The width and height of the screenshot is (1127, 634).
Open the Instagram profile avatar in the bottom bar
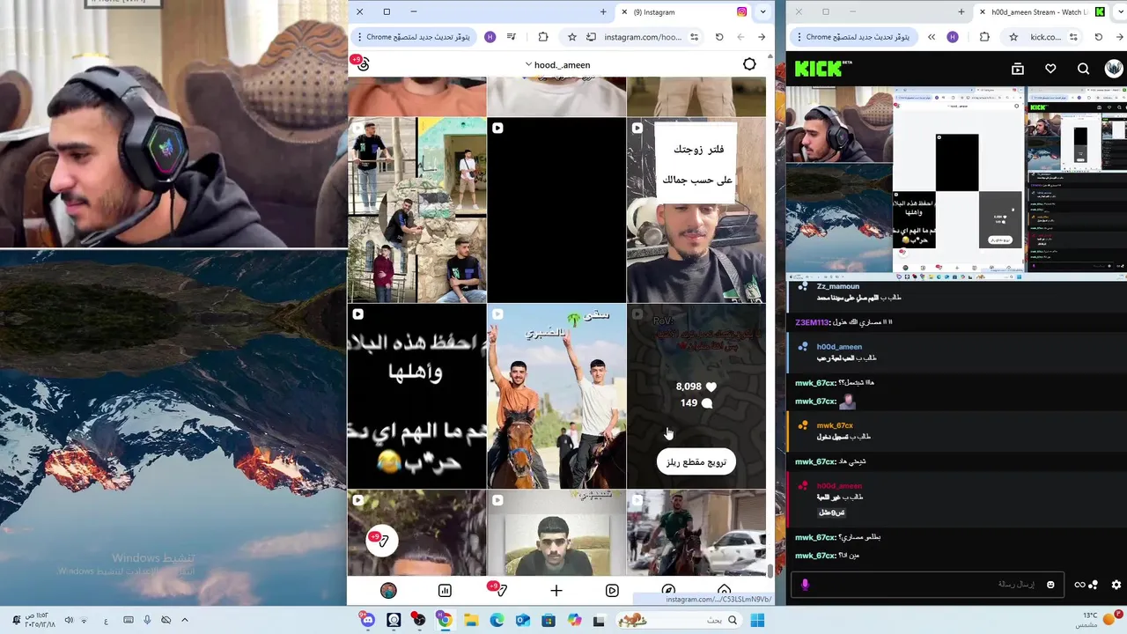[x=388, y=591]
